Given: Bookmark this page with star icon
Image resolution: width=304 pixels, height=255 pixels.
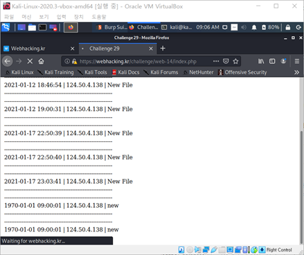Looking at the screenshot, I should pos(235,61).
